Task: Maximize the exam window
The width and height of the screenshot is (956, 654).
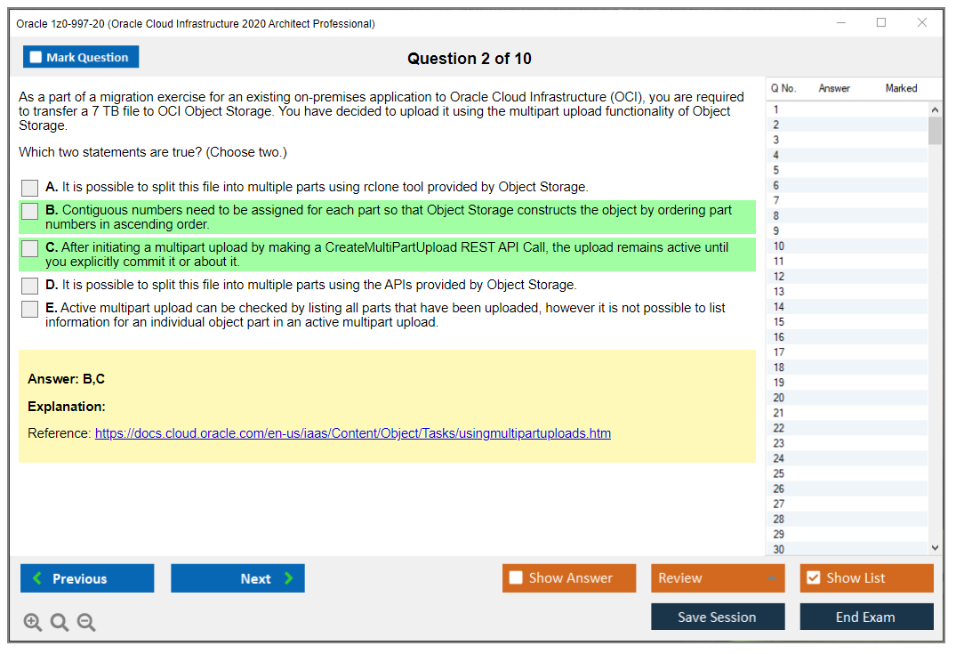Action: [x=881, y=22]
